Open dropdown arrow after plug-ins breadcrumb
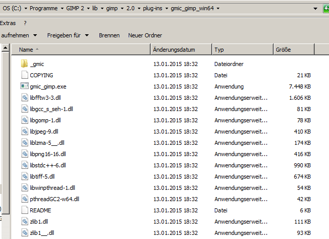Viewport: 329px width, 239px height. point(167,9)
